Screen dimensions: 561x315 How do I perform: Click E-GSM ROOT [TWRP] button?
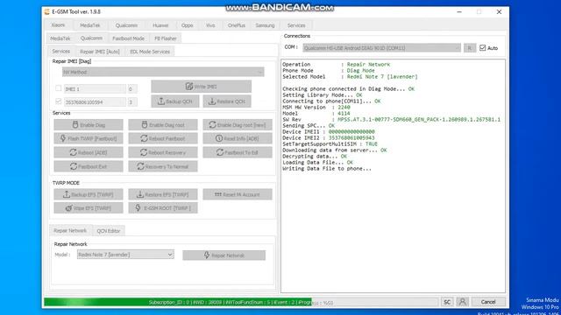tap(163, 208)
